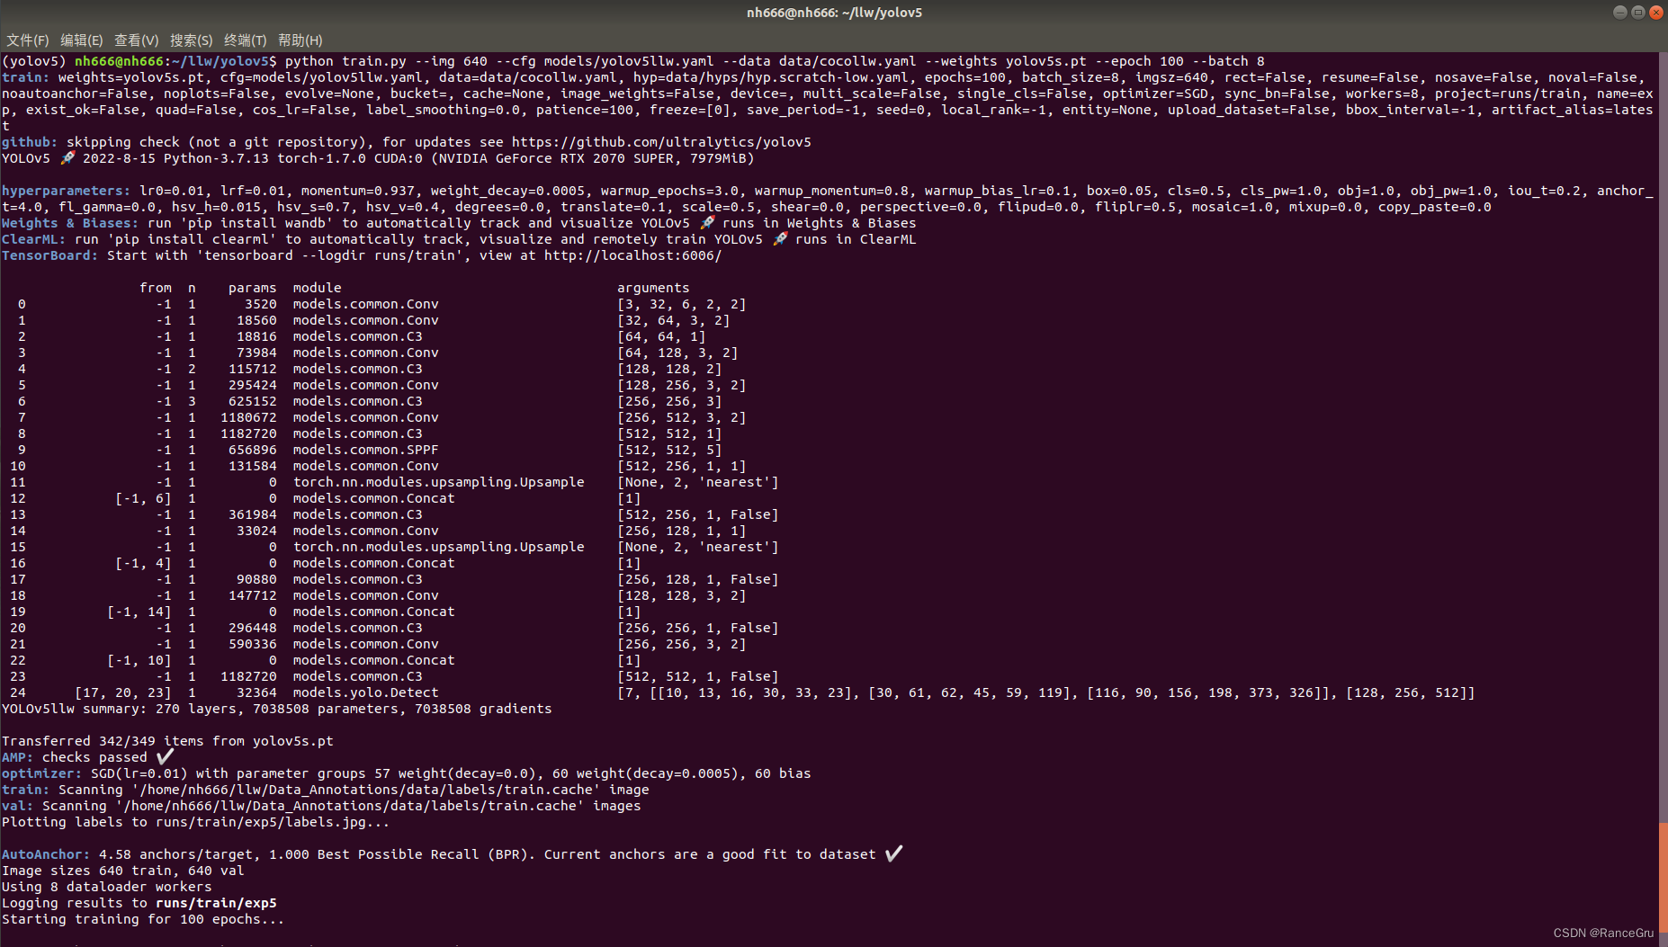The height and width of the screenshot is (947, 1668).
Task: Click the 'Weights & Biases:' label
Action: click(70, 223)
